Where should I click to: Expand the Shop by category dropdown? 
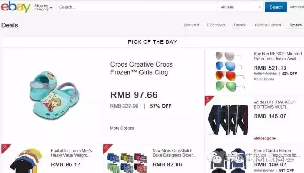click(43, 7)
